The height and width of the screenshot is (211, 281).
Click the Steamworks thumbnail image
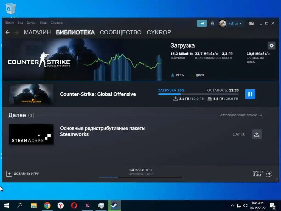[x=31, y=134]
